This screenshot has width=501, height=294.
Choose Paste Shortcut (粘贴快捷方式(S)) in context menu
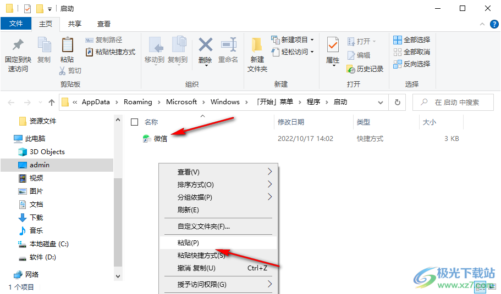point(218,256)
